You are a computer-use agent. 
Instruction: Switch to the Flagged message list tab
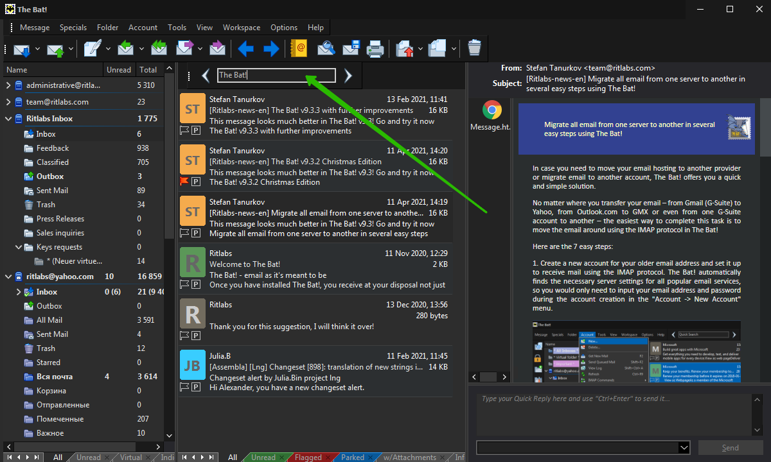308,458
